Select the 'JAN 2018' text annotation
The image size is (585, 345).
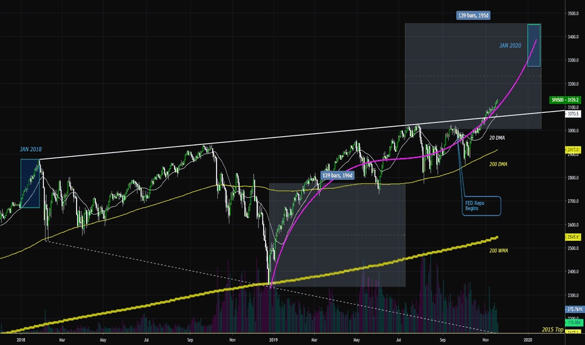coord(31,149)
